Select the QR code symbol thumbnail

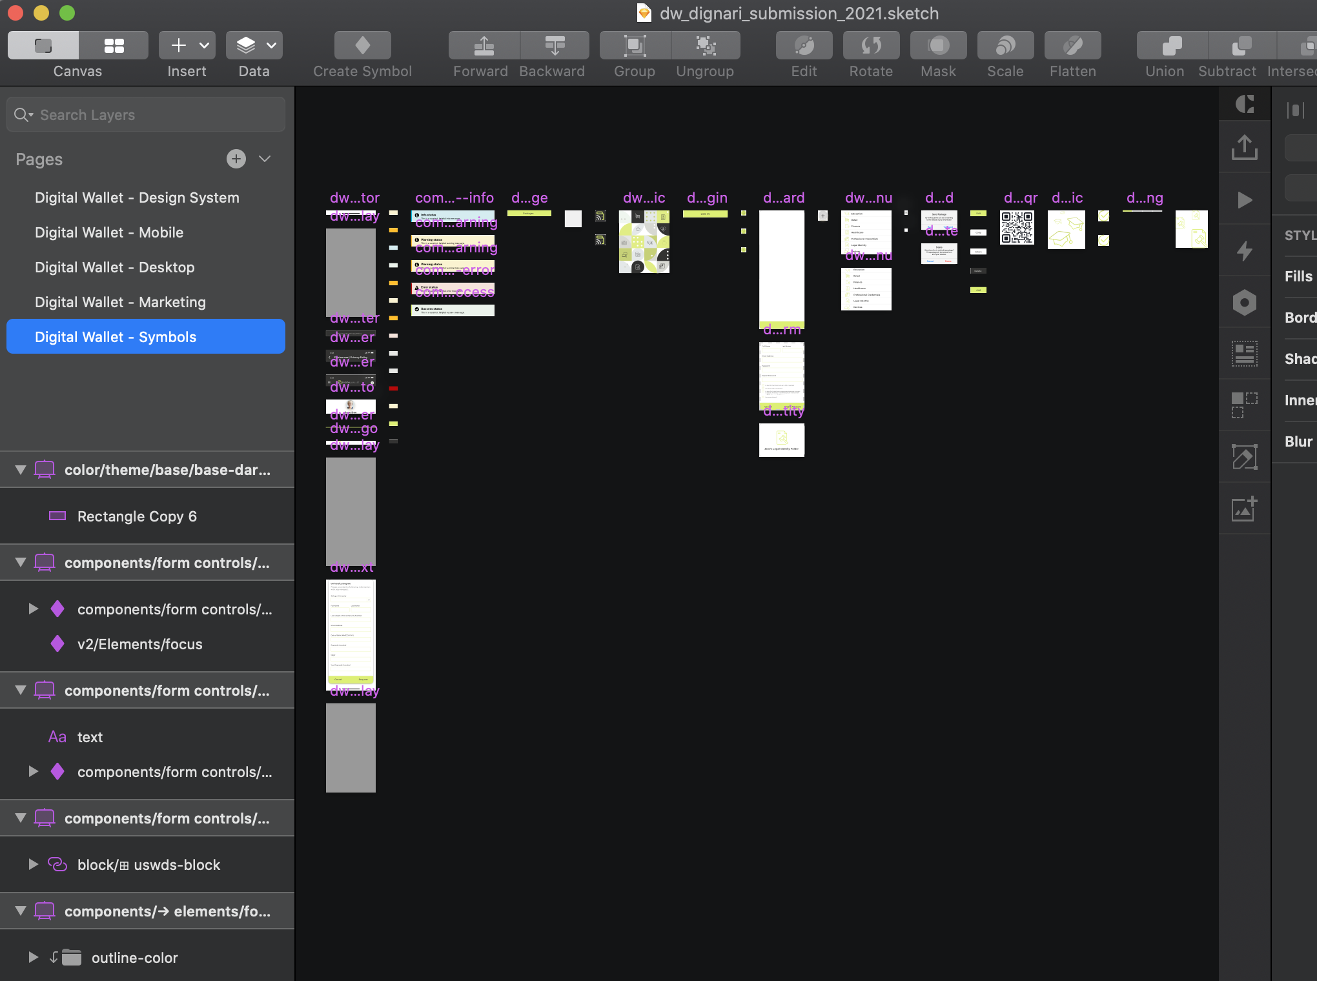pos(1017,228)
